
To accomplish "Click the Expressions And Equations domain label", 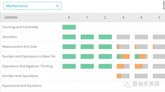I will pos(22,86).
